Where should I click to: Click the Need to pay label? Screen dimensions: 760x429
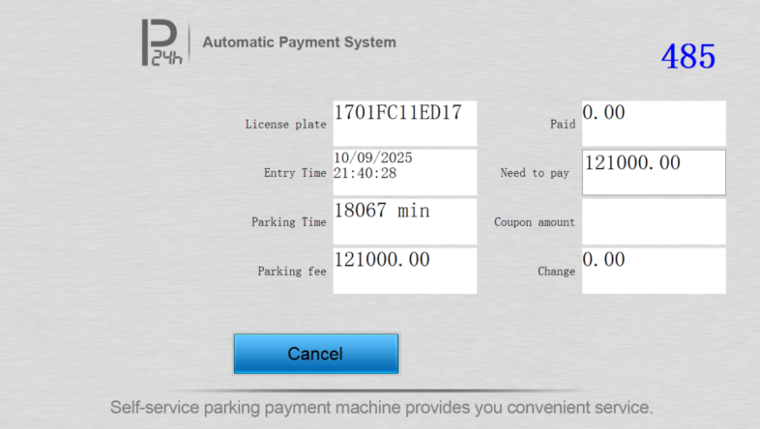(x=535, y=173)
